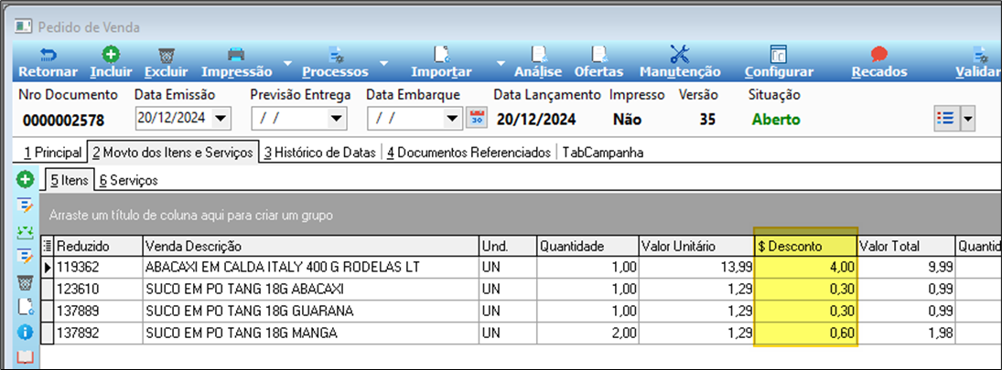This screenshot has width=1002, height=370.
Task: Click edit-list pencil icon above green arrows icon
Action: click(25, 206)
